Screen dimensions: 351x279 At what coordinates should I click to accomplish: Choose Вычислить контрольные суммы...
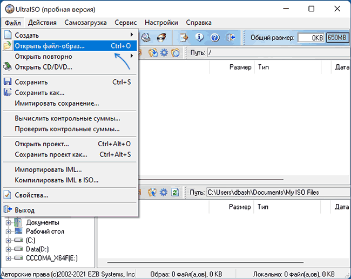pos(70,118)
